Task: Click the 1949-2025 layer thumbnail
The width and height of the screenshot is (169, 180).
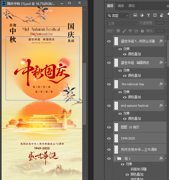Action: click(x=116, y=138)
